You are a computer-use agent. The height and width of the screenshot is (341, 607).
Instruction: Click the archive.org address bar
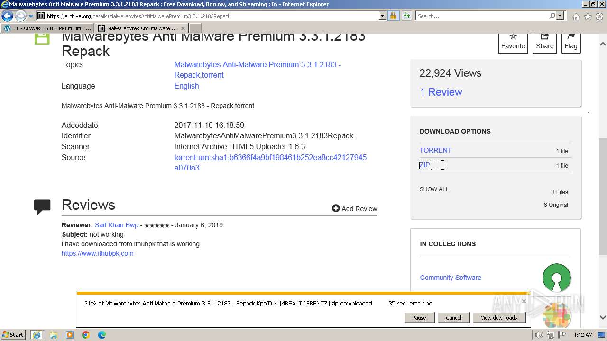click(208, 16)
